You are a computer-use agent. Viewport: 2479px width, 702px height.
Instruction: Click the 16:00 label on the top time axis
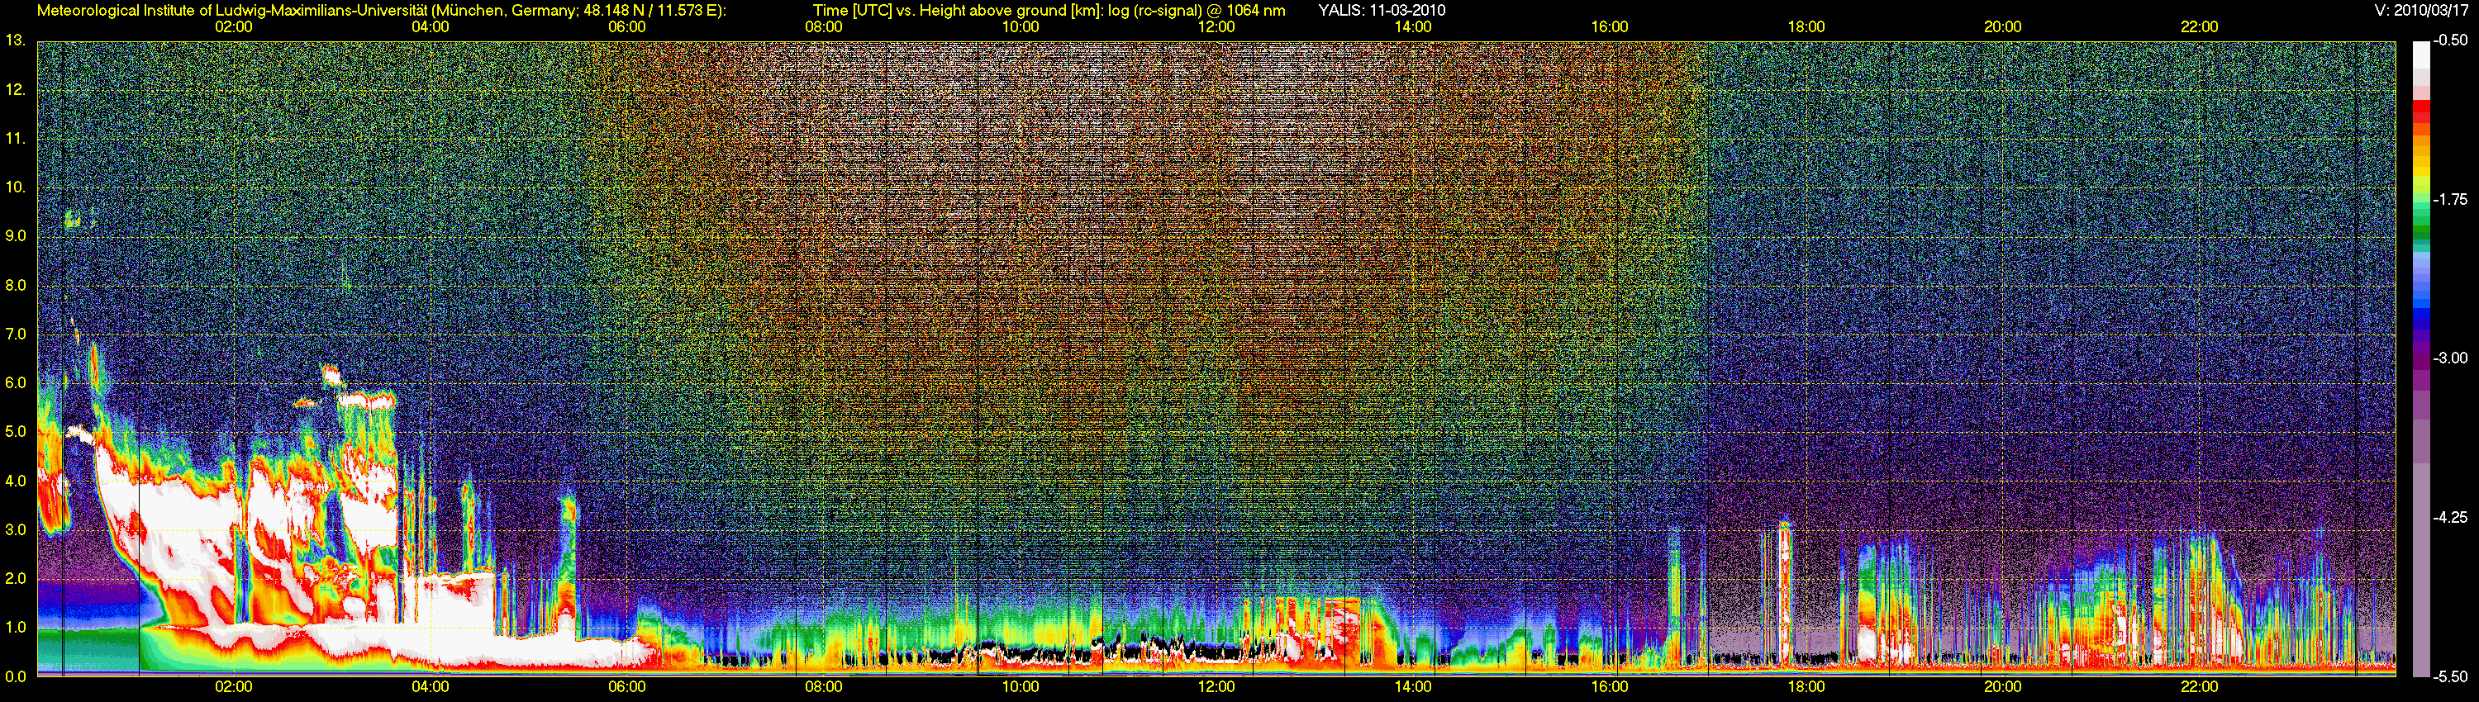coord(1610,27)
